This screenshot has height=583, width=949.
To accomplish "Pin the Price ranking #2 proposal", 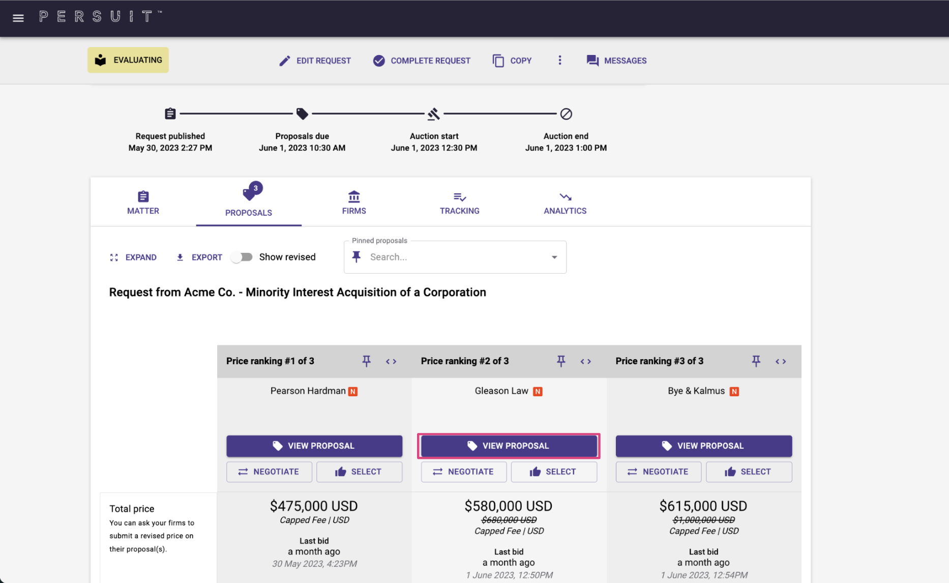I will pyautogui.click(x=561, y=361).
